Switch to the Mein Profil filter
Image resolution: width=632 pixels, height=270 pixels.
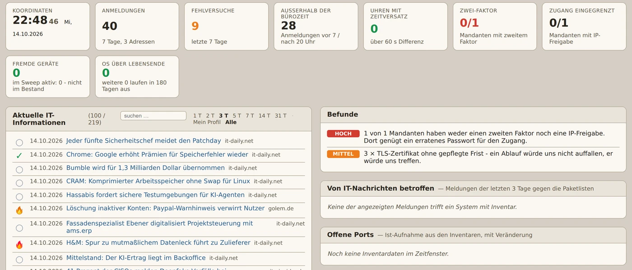point(207,122)
